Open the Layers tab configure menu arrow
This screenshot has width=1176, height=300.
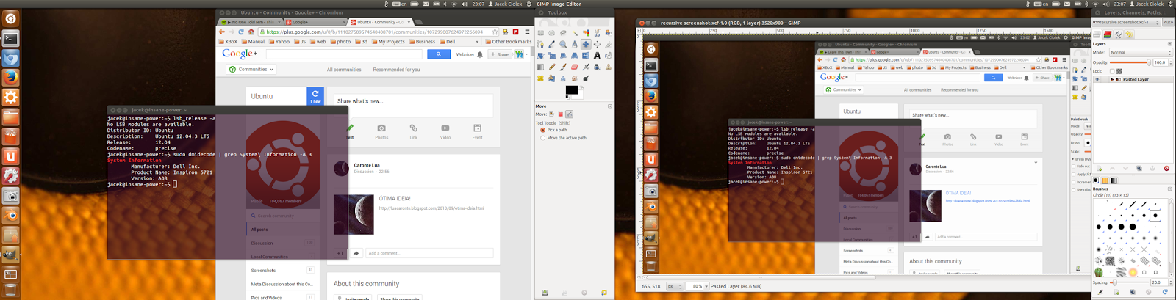(1169, 44)
